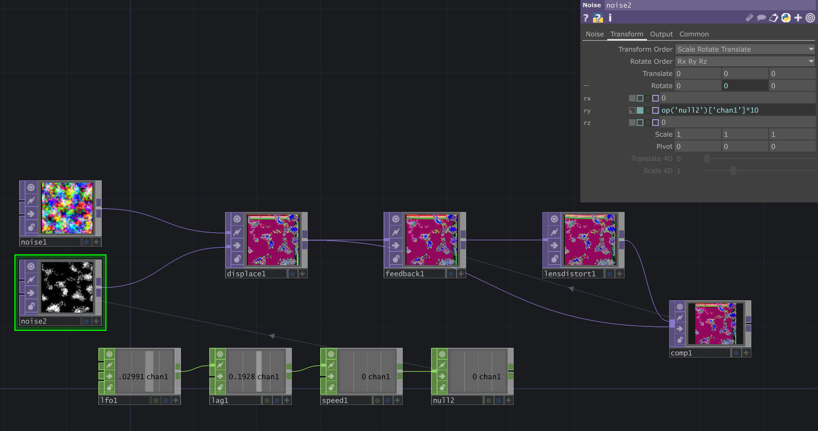Open the Rotate Order dropdown
This screenshot has height=431, width=818.
745,61
